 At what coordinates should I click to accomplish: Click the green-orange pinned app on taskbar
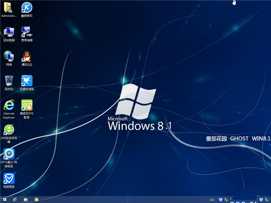tap(36, 200)
